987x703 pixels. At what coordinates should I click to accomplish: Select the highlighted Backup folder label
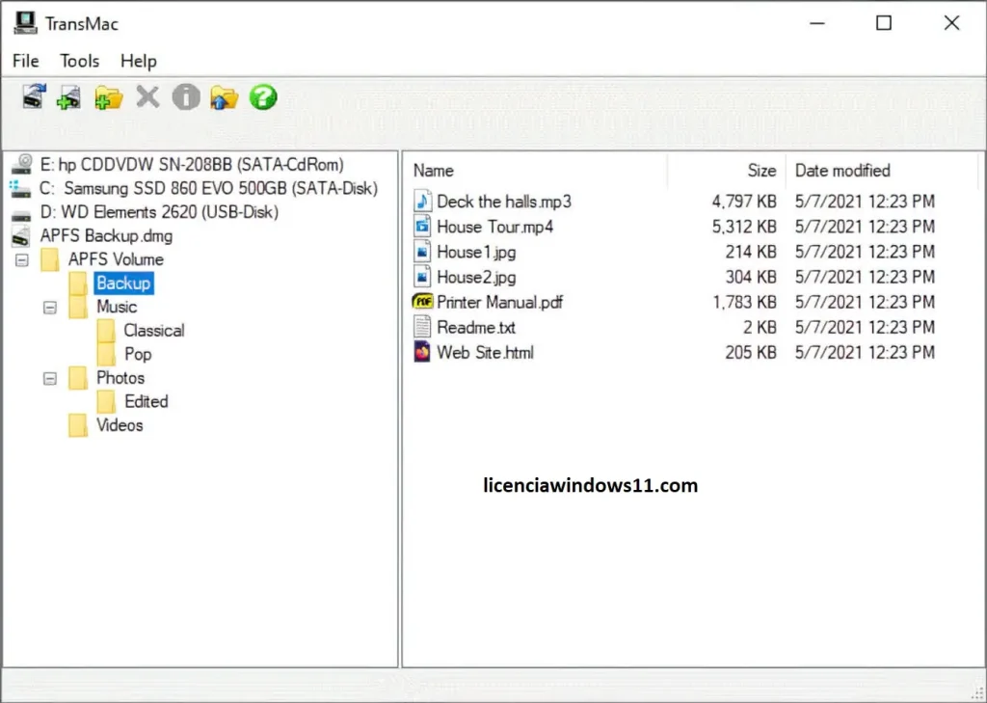[x=123, y=284]
